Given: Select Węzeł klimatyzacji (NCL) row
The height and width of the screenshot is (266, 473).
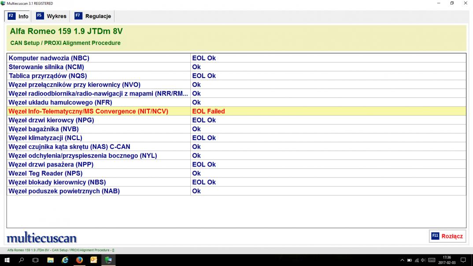Looking at the screenshot, I should (x=236, y=138).
